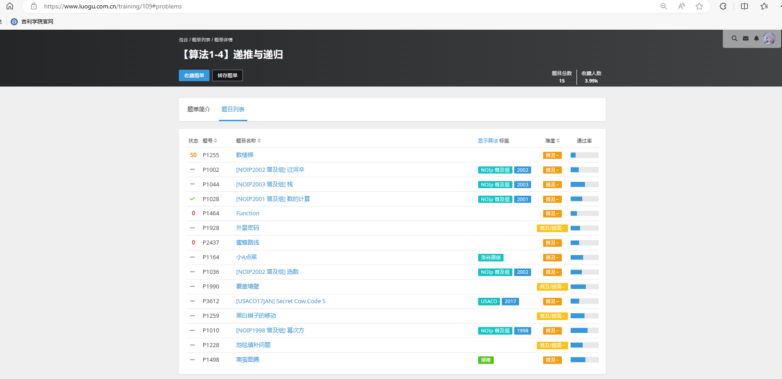Click the 收藏题单 button
The image size is (782, 379).
[194, 75]
